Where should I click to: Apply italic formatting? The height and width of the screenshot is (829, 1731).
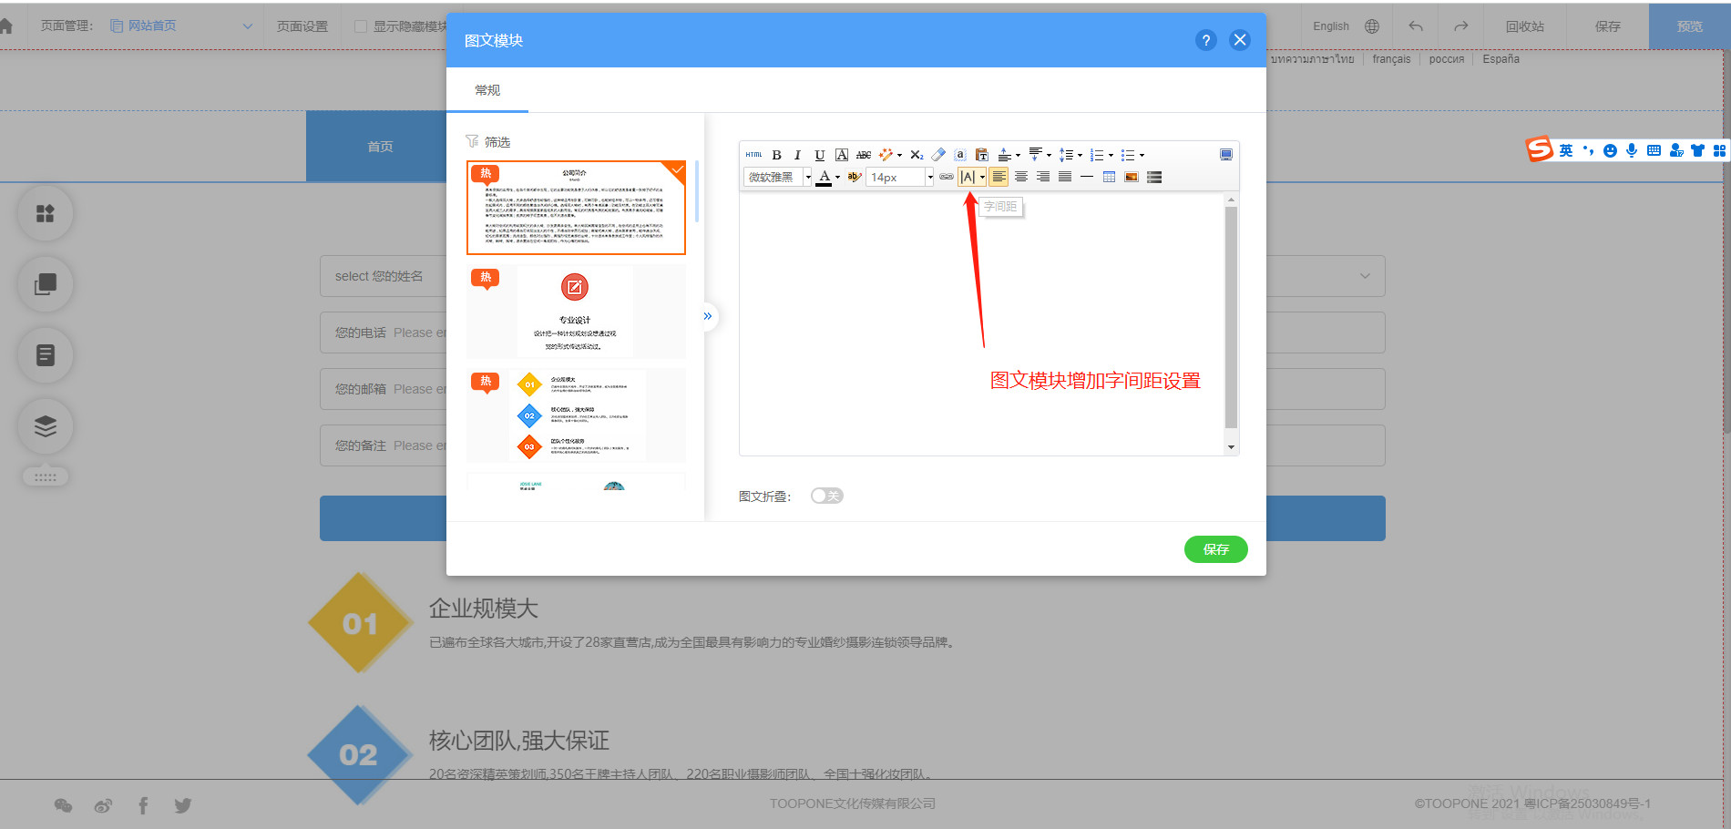point(797,155)
